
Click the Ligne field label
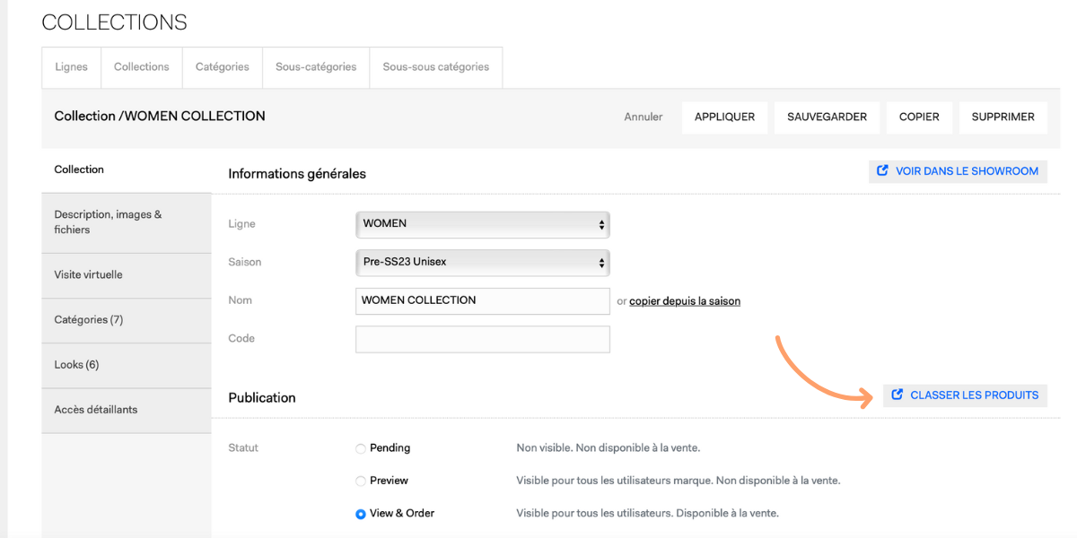(241, 224)
